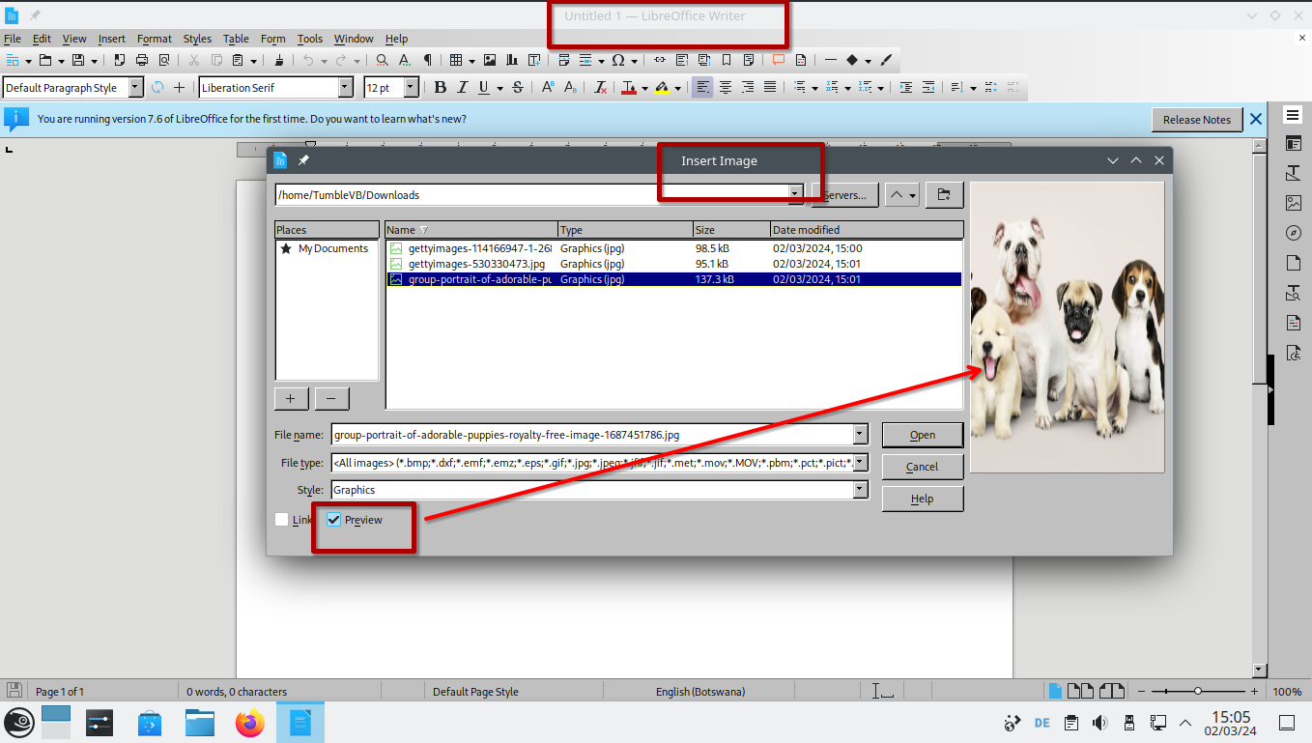Open the highlighting color picker
1312x743 pixels.
[677, 87]
